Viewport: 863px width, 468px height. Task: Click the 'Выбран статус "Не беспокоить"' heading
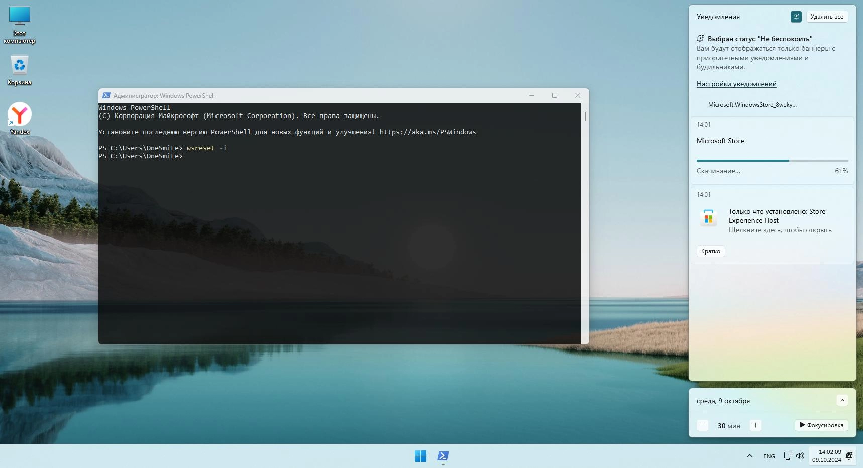tap(760, 39)
